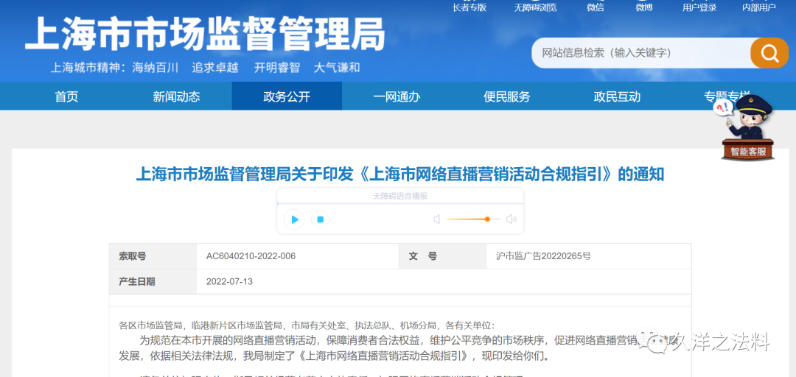Open the 便民服务 navigation item

coord(506,96)
